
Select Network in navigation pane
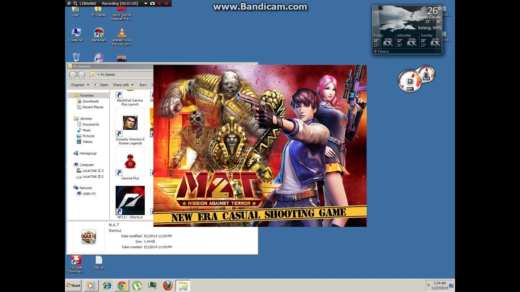[x=82, y=188]
